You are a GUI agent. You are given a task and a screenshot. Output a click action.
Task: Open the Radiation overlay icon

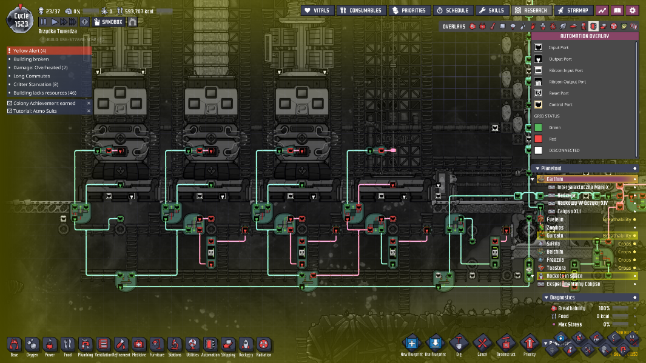pyautogui.click(x=614, y=26)
